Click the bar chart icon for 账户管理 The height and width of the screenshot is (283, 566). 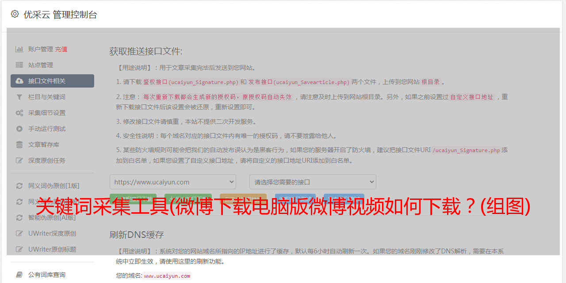[19, 49]
